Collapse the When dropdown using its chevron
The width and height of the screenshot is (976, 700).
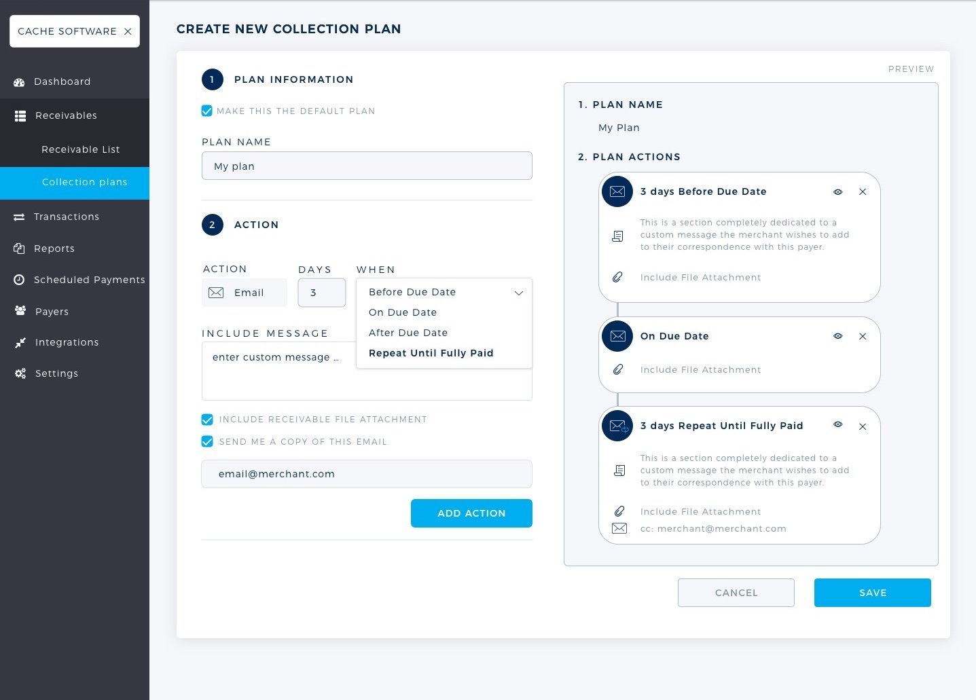tap(519, 293)
